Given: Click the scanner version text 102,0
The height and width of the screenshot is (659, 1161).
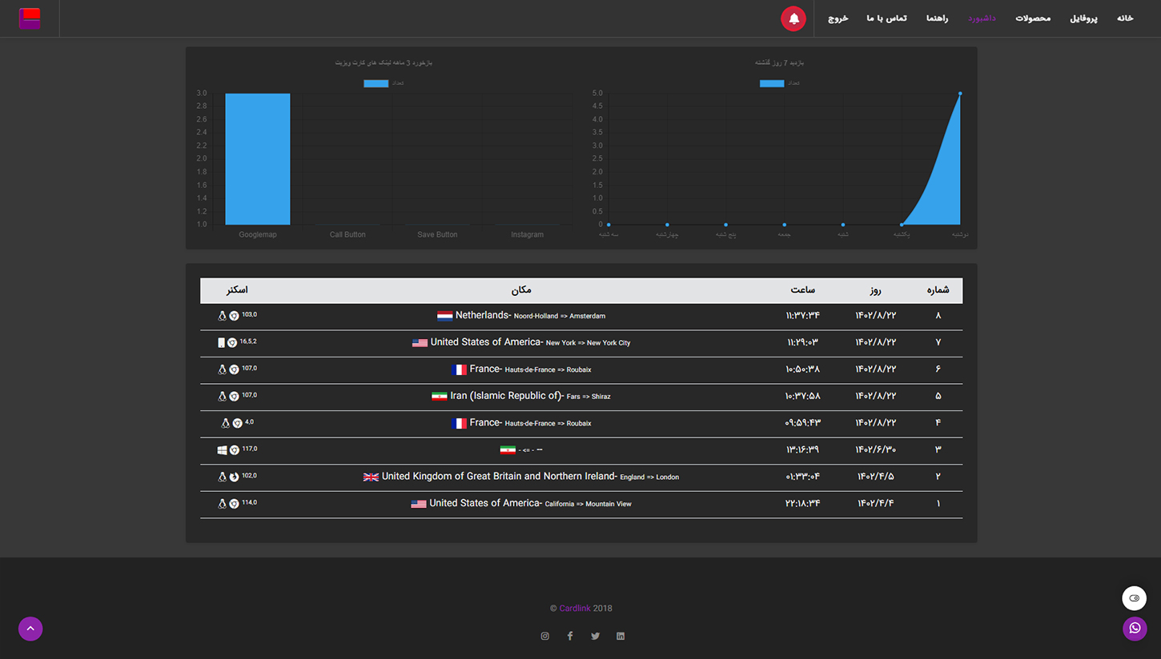Looking at the screenshot, I should point(250,476).
